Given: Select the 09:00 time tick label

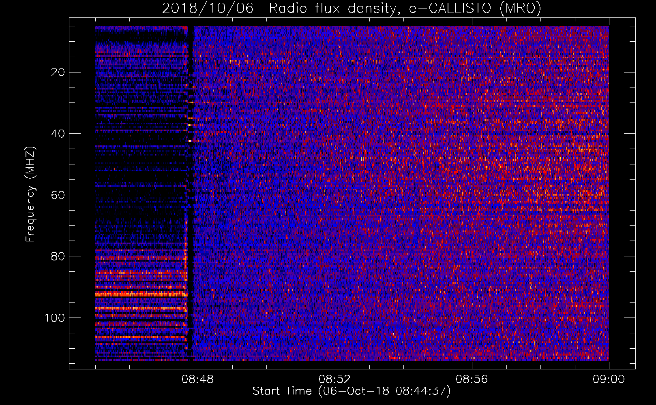Looking at the screenshot, I should 609,379.
